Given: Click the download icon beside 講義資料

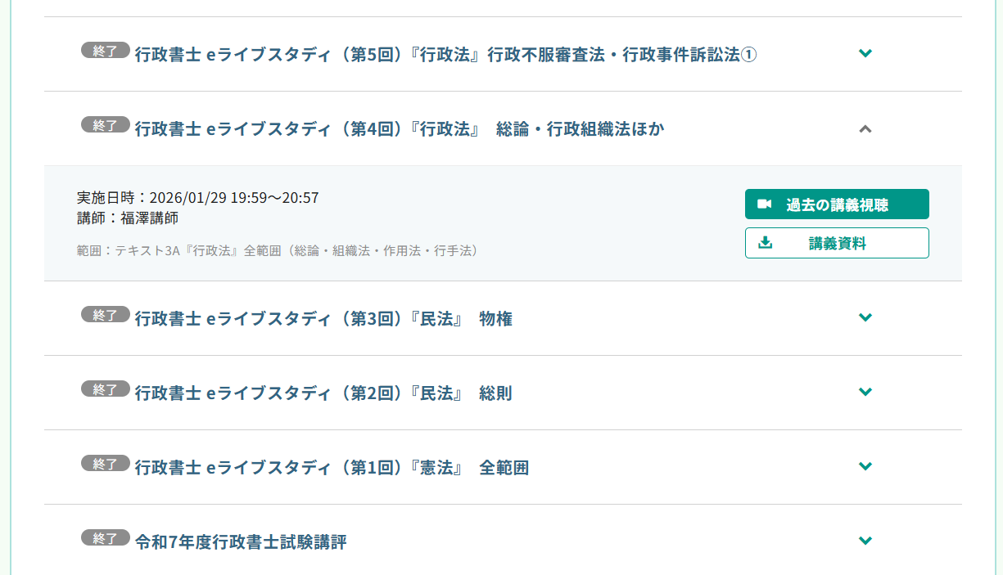Looking at the screenshot, I should 766,243.
